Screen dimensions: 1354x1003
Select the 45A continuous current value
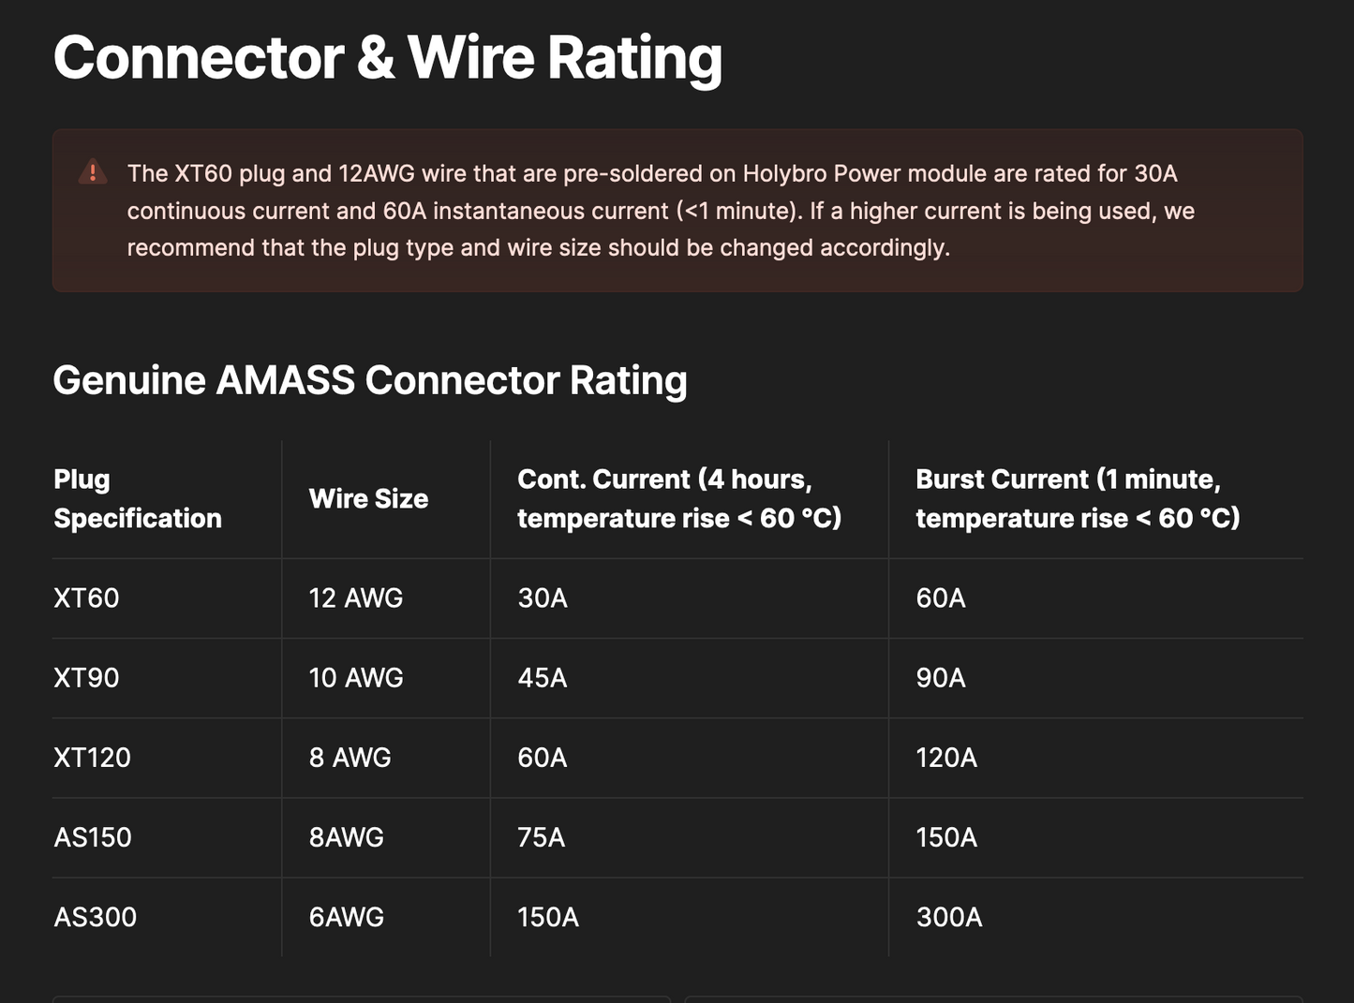pos(543,677)
